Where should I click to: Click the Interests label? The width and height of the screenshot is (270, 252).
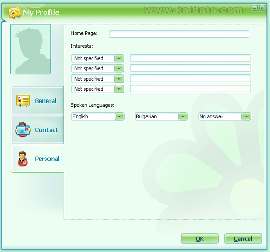click(82, 46)
